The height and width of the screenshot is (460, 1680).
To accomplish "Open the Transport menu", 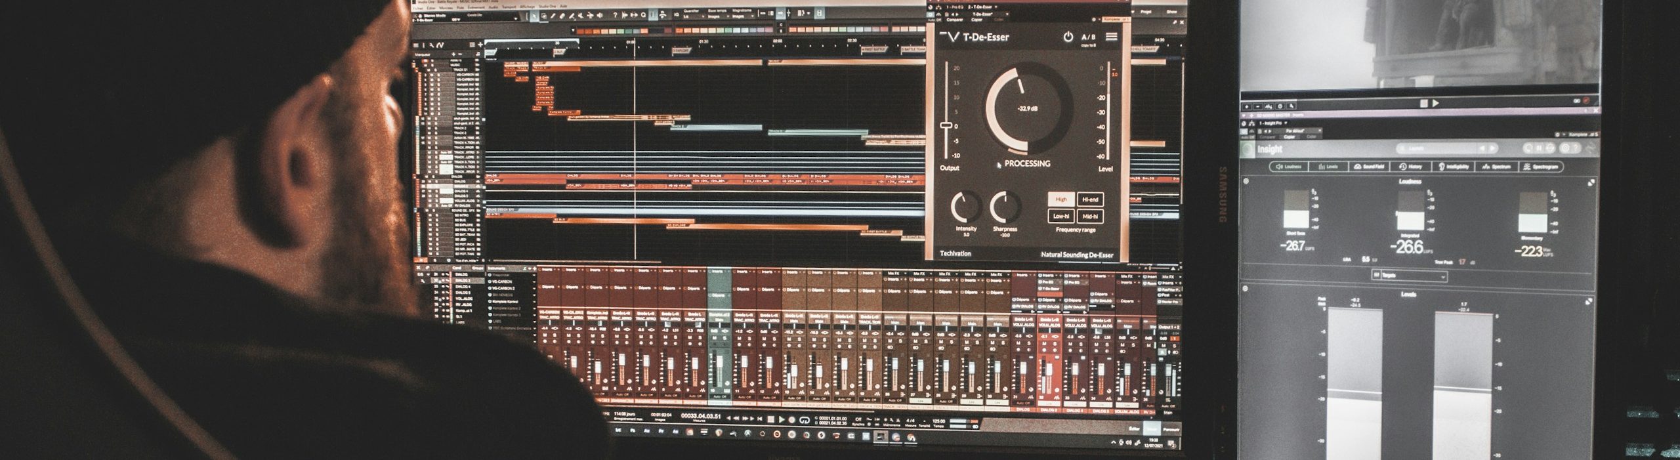I will tap(509, 7).
